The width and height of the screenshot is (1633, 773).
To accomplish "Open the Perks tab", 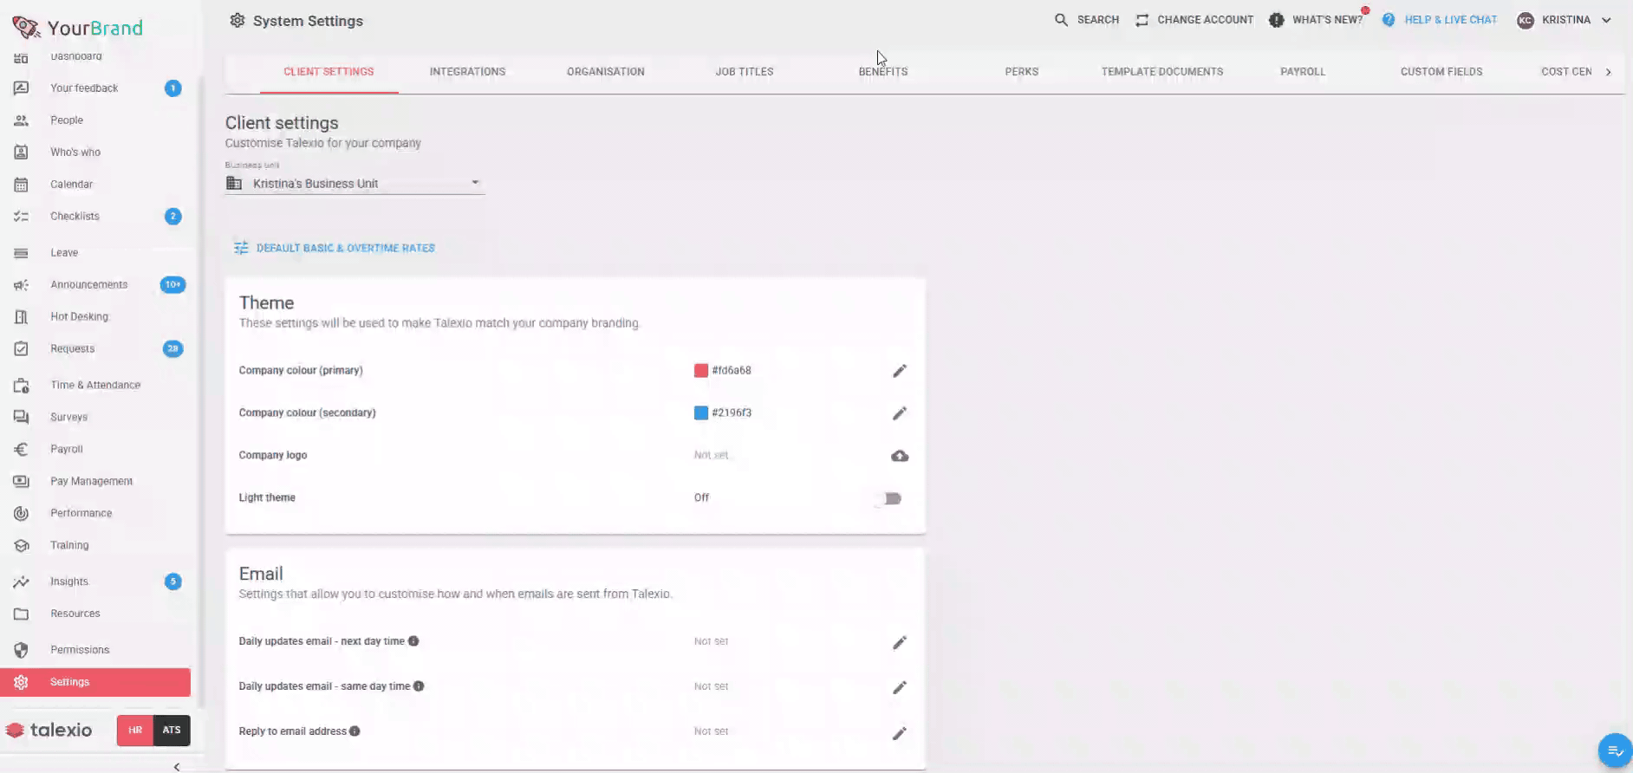I will pyautogui.click(x=1022, y=72).
